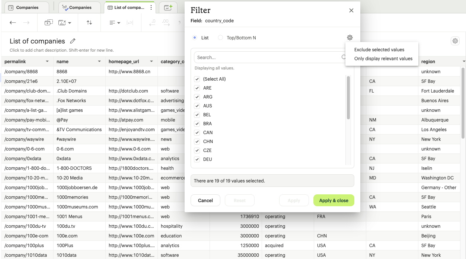466x259 pixels.
Task: Open the filter settings gear icon
Action: (x=349, y=38)
